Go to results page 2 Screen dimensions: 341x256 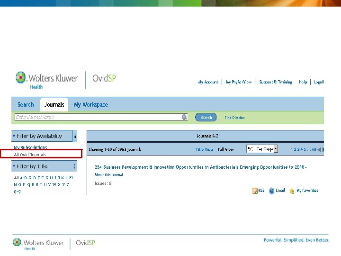pos(295,149)
